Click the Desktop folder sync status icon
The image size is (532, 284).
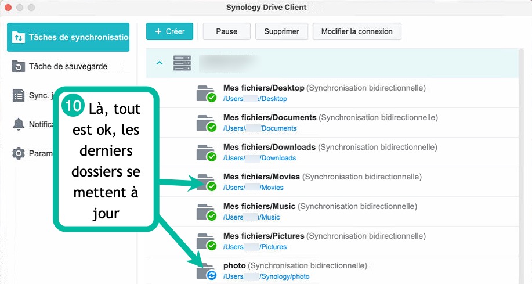click(206, 94)
